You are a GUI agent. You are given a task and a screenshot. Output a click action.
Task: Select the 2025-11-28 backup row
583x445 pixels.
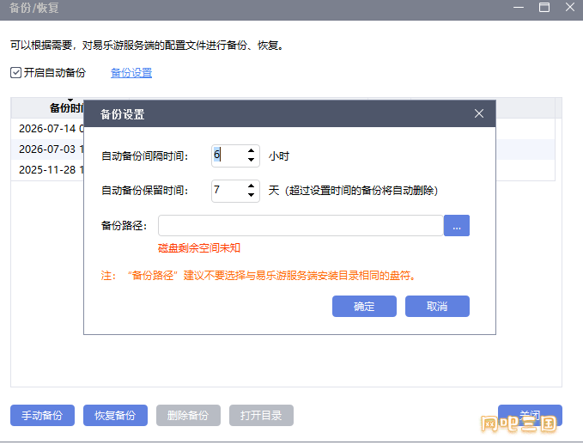coord(47,169)
